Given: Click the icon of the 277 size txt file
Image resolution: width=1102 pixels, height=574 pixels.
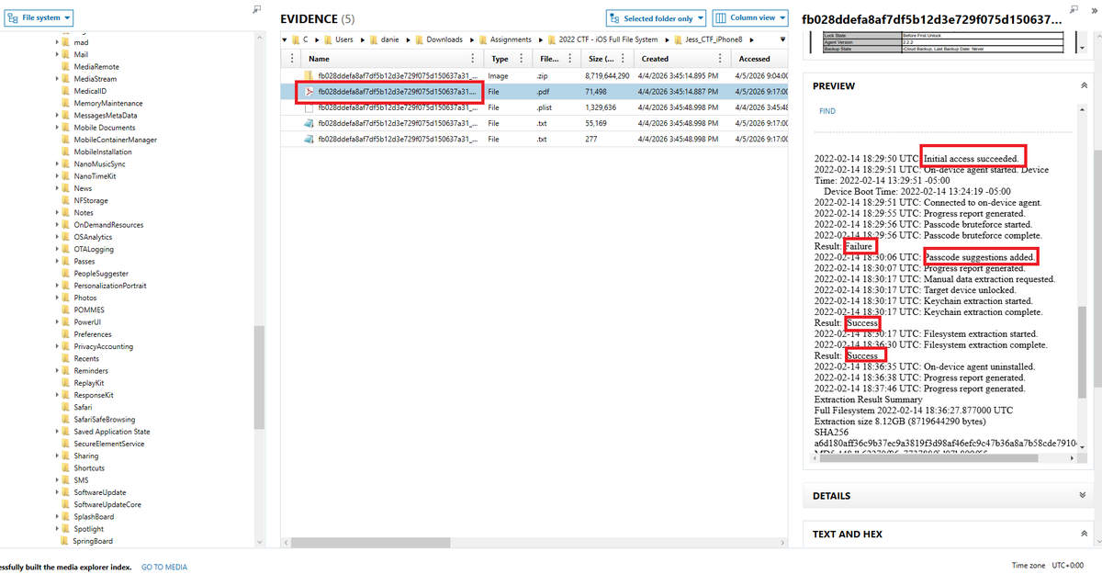Looking at the screenshot, I should [x=309, y=139].
